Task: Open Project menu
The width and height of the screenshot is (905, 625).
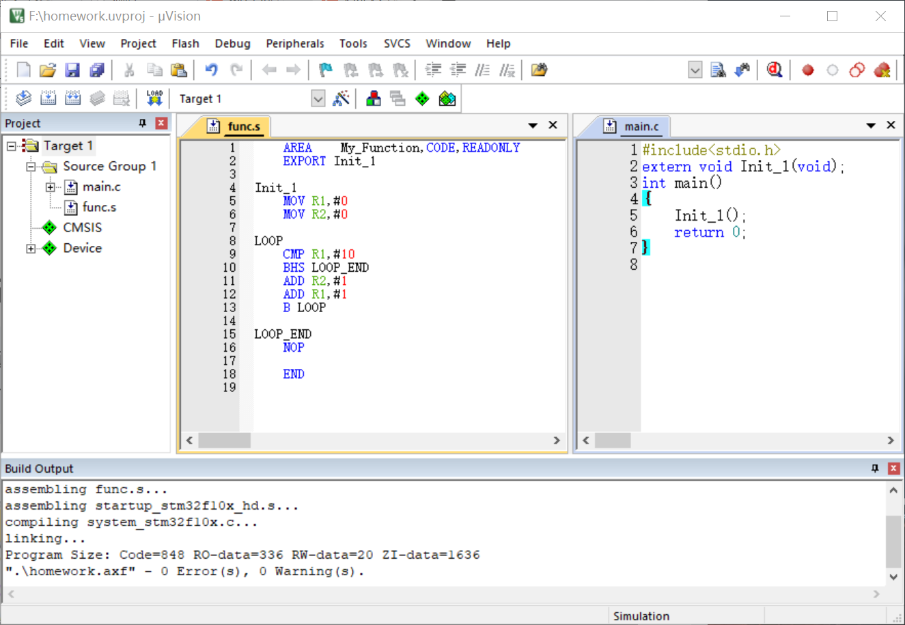Action: [x=138, y=43]
